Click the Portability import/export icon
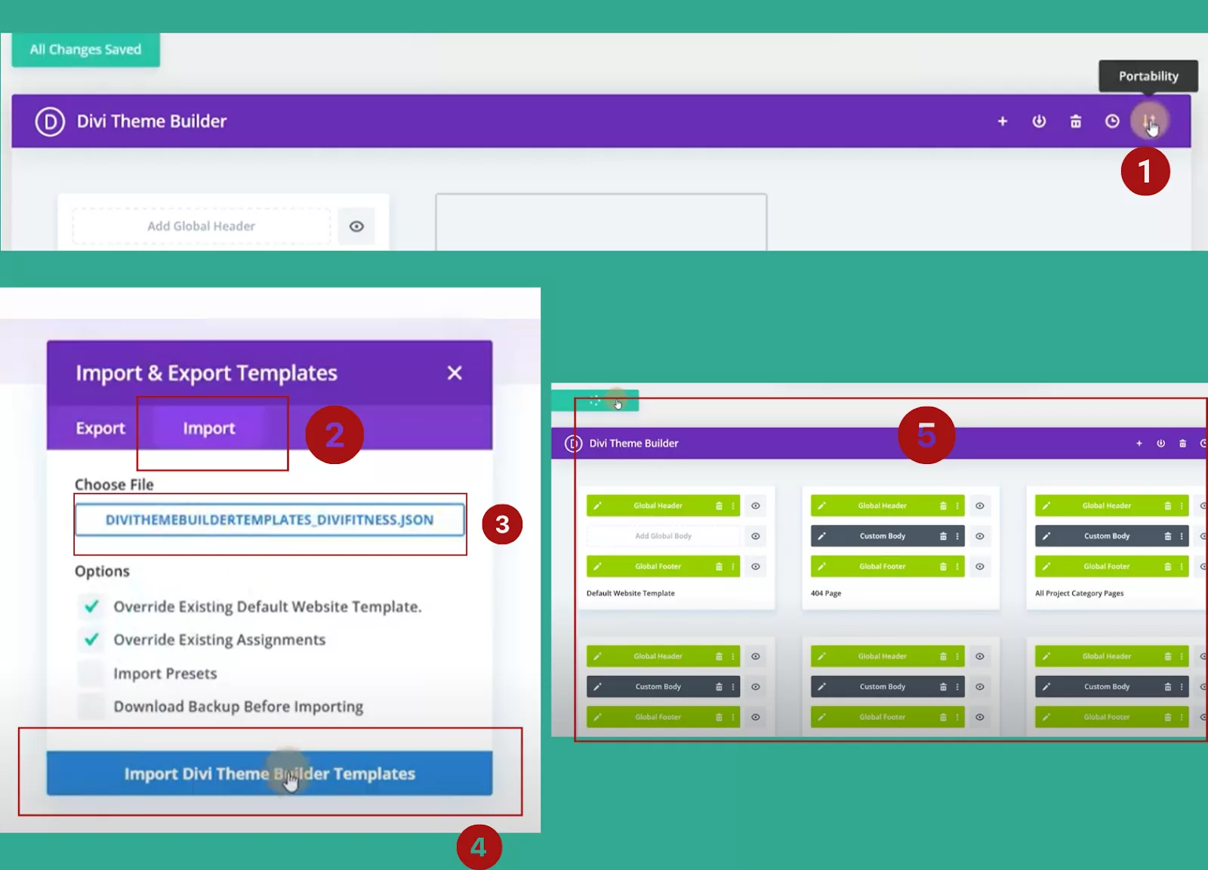This screenshot has width=1208, height=870. click(x=1148, y=121)
